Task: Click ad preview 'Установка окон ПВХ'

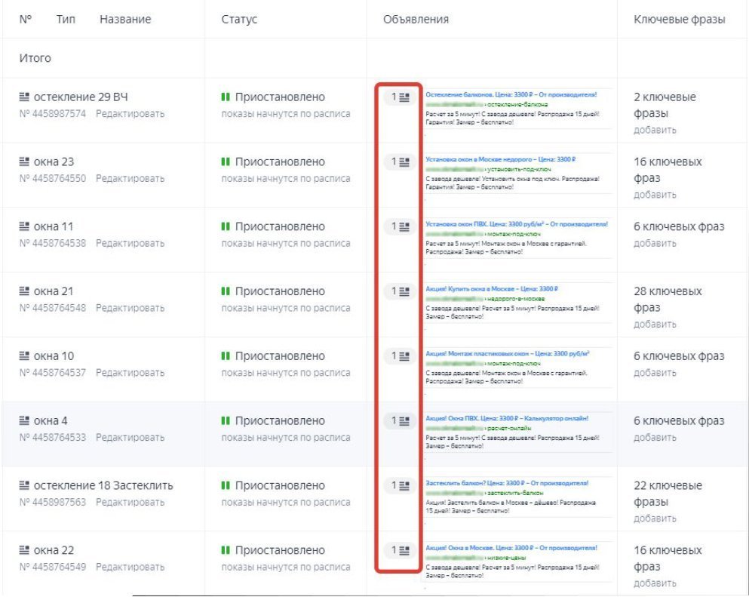Action: pyautogui.click(x=516, y=224)
